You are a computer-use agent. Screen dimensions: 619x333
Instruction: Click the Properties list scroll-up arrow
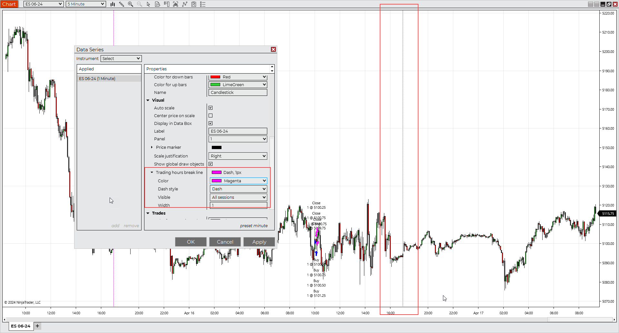click(x=272, y=67)
